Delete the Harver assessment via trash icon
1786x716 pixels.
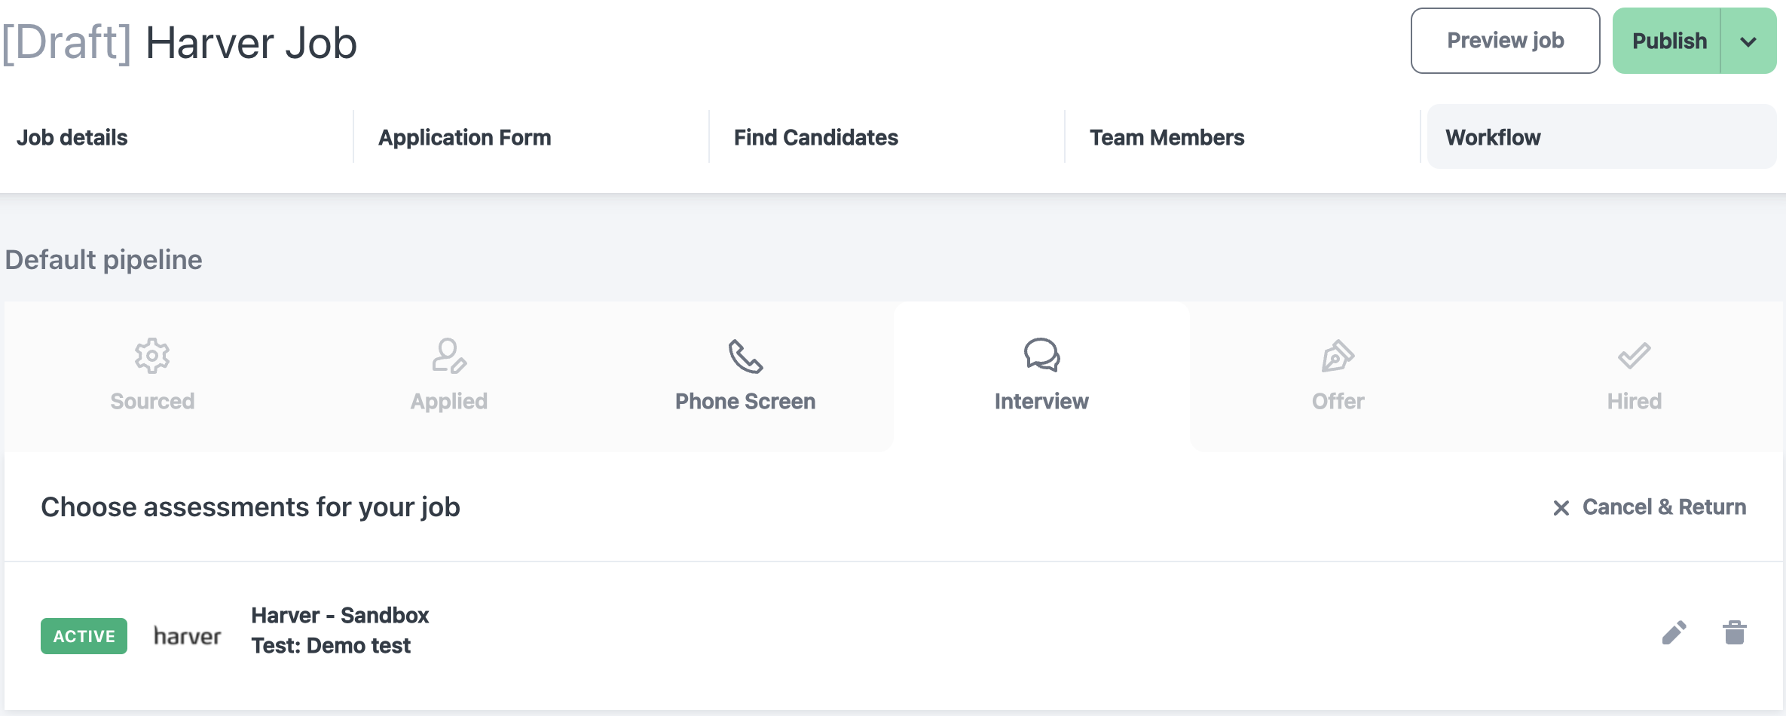tap(1735, 632)
